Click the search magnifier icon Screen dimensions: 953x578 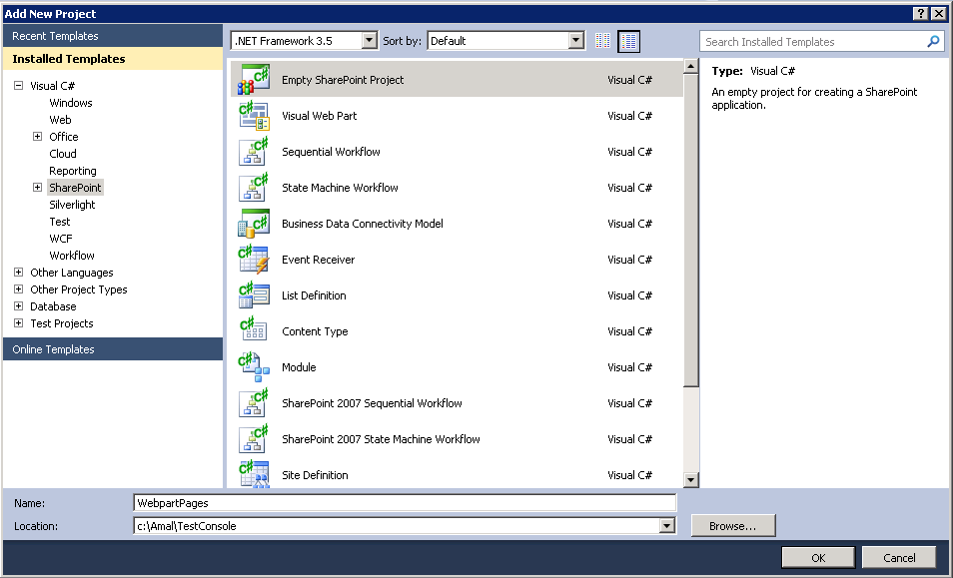tap(933, 41)
